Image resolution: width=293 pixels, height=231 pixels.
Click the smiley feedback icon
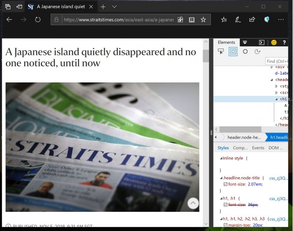point(274,42)
